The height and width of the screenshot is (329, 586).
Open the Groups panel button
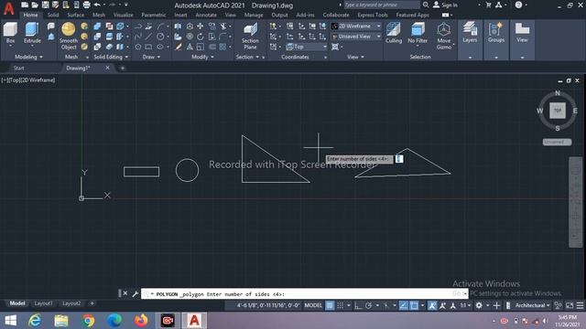click(x=496, y=32)
